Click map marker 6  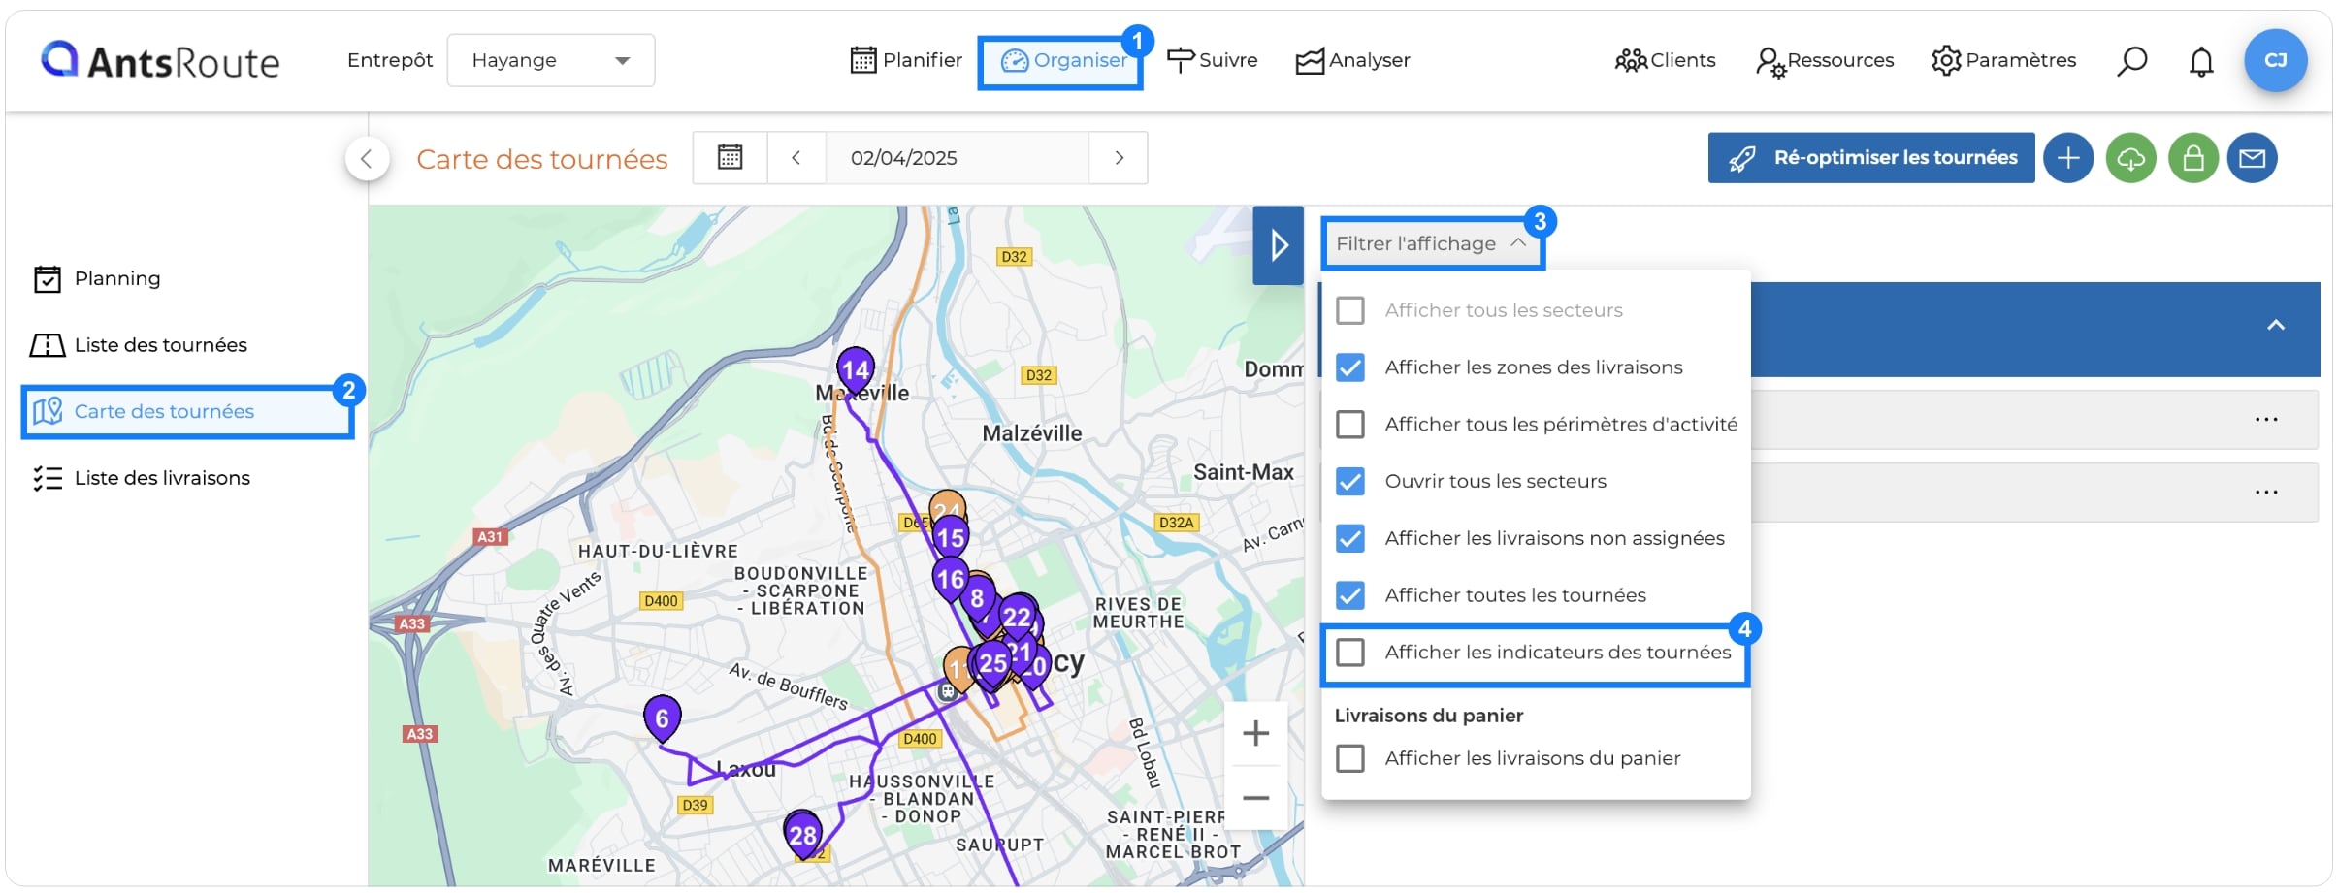pyautogui.click(x=663, y=718)
